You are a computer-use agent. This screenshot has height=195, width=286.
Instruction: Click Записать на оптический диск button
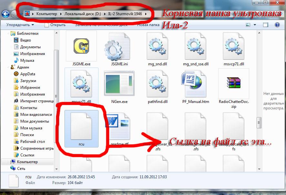point(101,25)
